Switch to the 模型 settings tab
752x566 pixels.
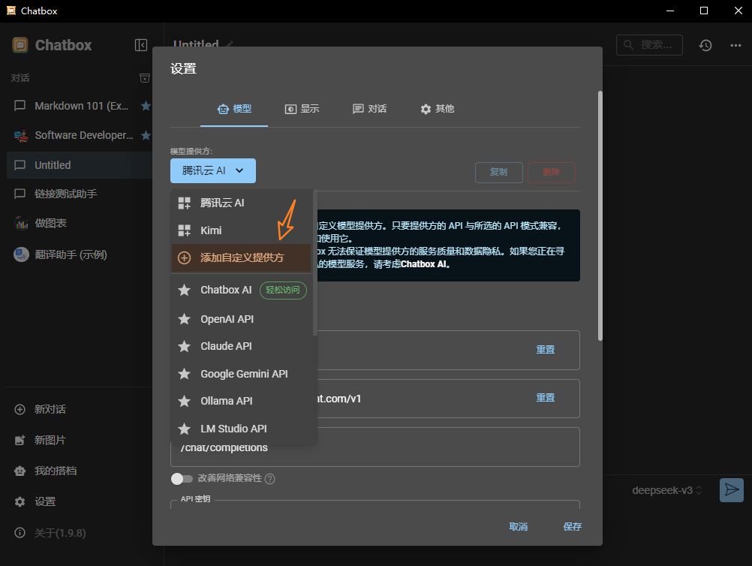[x=234, y=109]
